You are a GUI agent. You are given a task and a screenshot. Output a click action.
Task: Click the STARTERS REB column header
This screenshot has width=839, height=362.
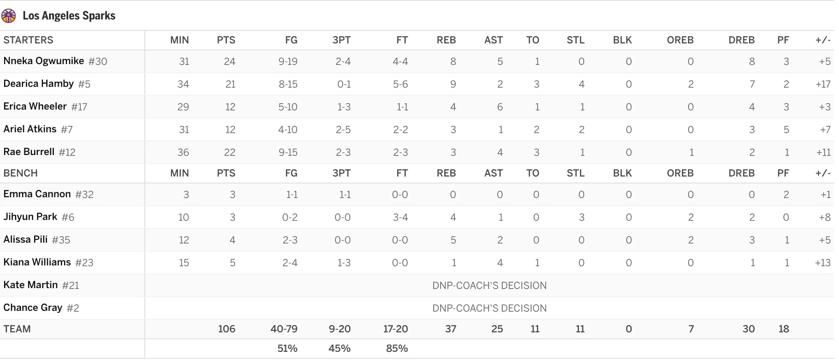pyautogui.click(x=446, y=40)
